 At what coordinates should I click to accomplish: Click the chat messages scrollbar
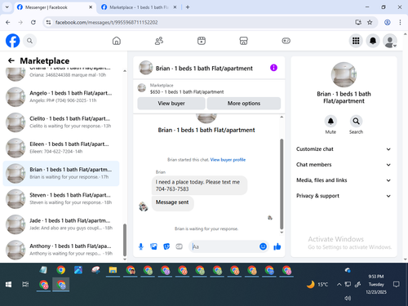pos(282,184)
